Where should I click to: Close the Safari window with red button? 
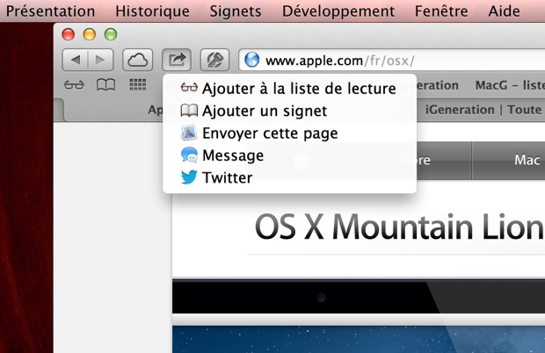(x=69, y=34)
